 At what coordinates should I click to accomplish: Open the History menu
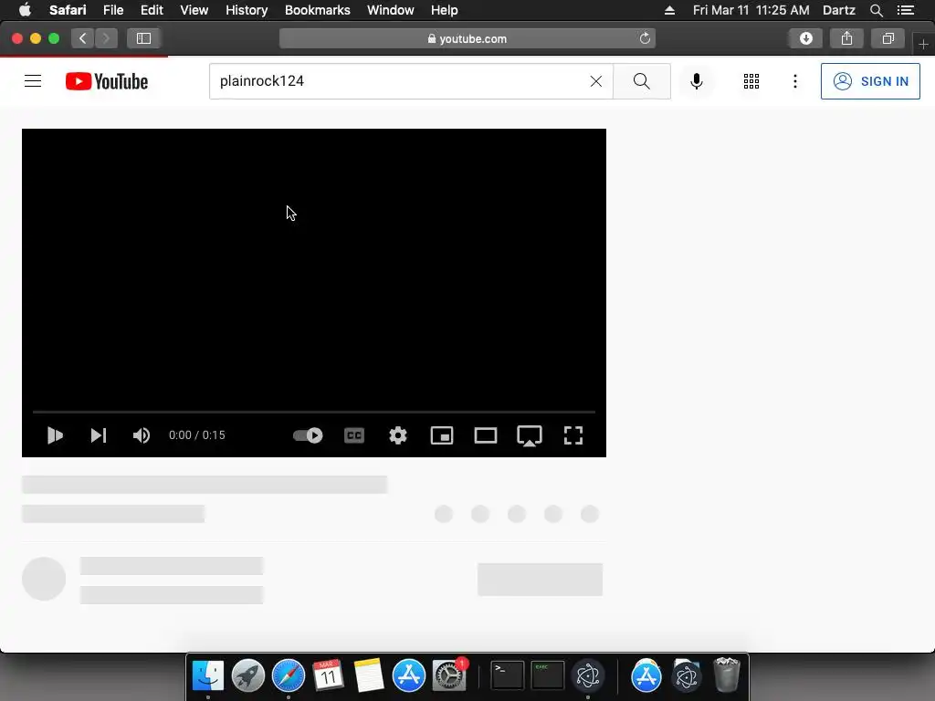247,10
